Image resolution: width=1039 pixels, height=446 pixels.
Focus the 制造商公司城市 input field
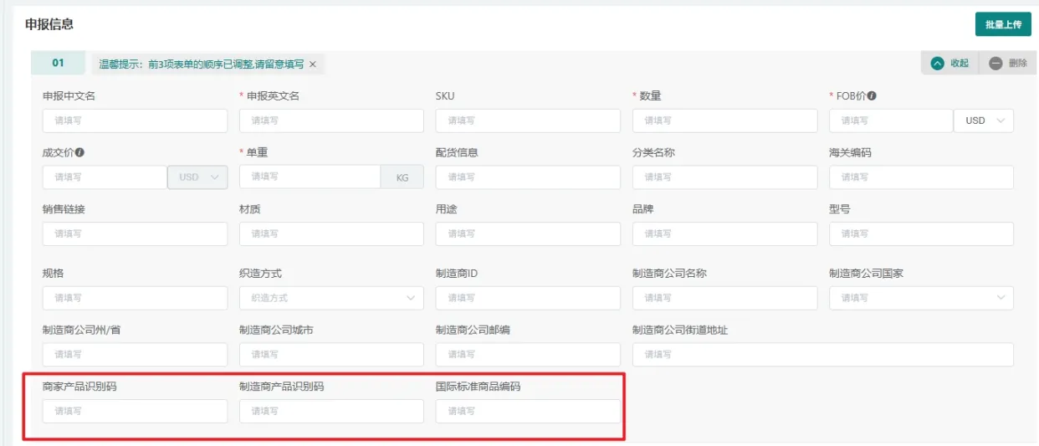331,355
